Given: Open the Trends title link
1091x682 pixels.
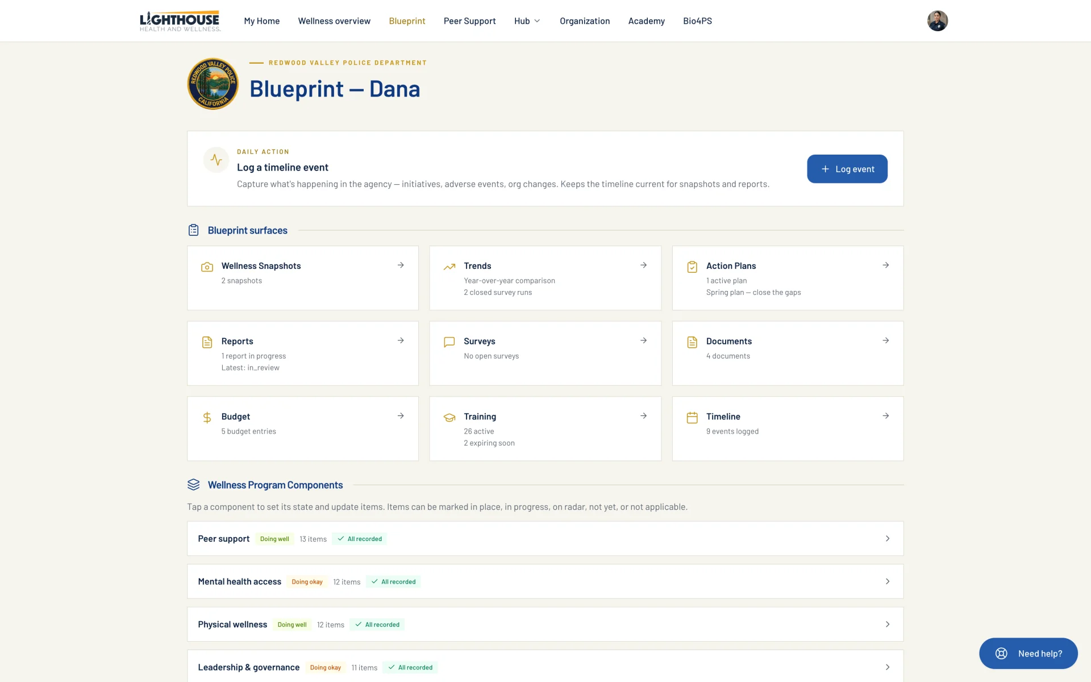Looking at the screenshot, I should (477, 266).
